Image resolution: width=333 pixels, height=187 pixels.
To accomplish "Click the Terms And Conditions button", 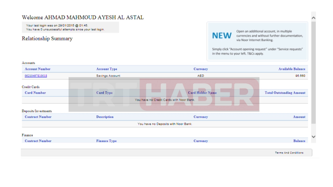I will point(290,153).
